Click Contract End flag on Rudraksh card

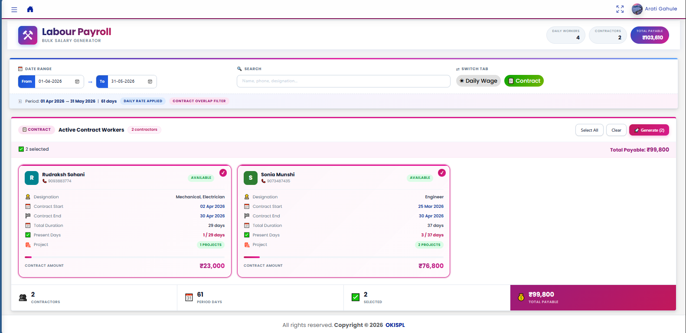pos(28,216)
